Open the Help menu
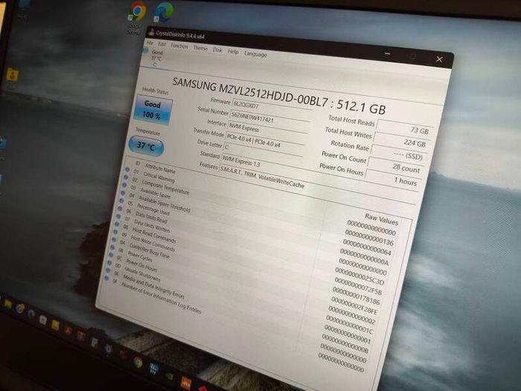 pyautogui.click(x=233, y=51)
